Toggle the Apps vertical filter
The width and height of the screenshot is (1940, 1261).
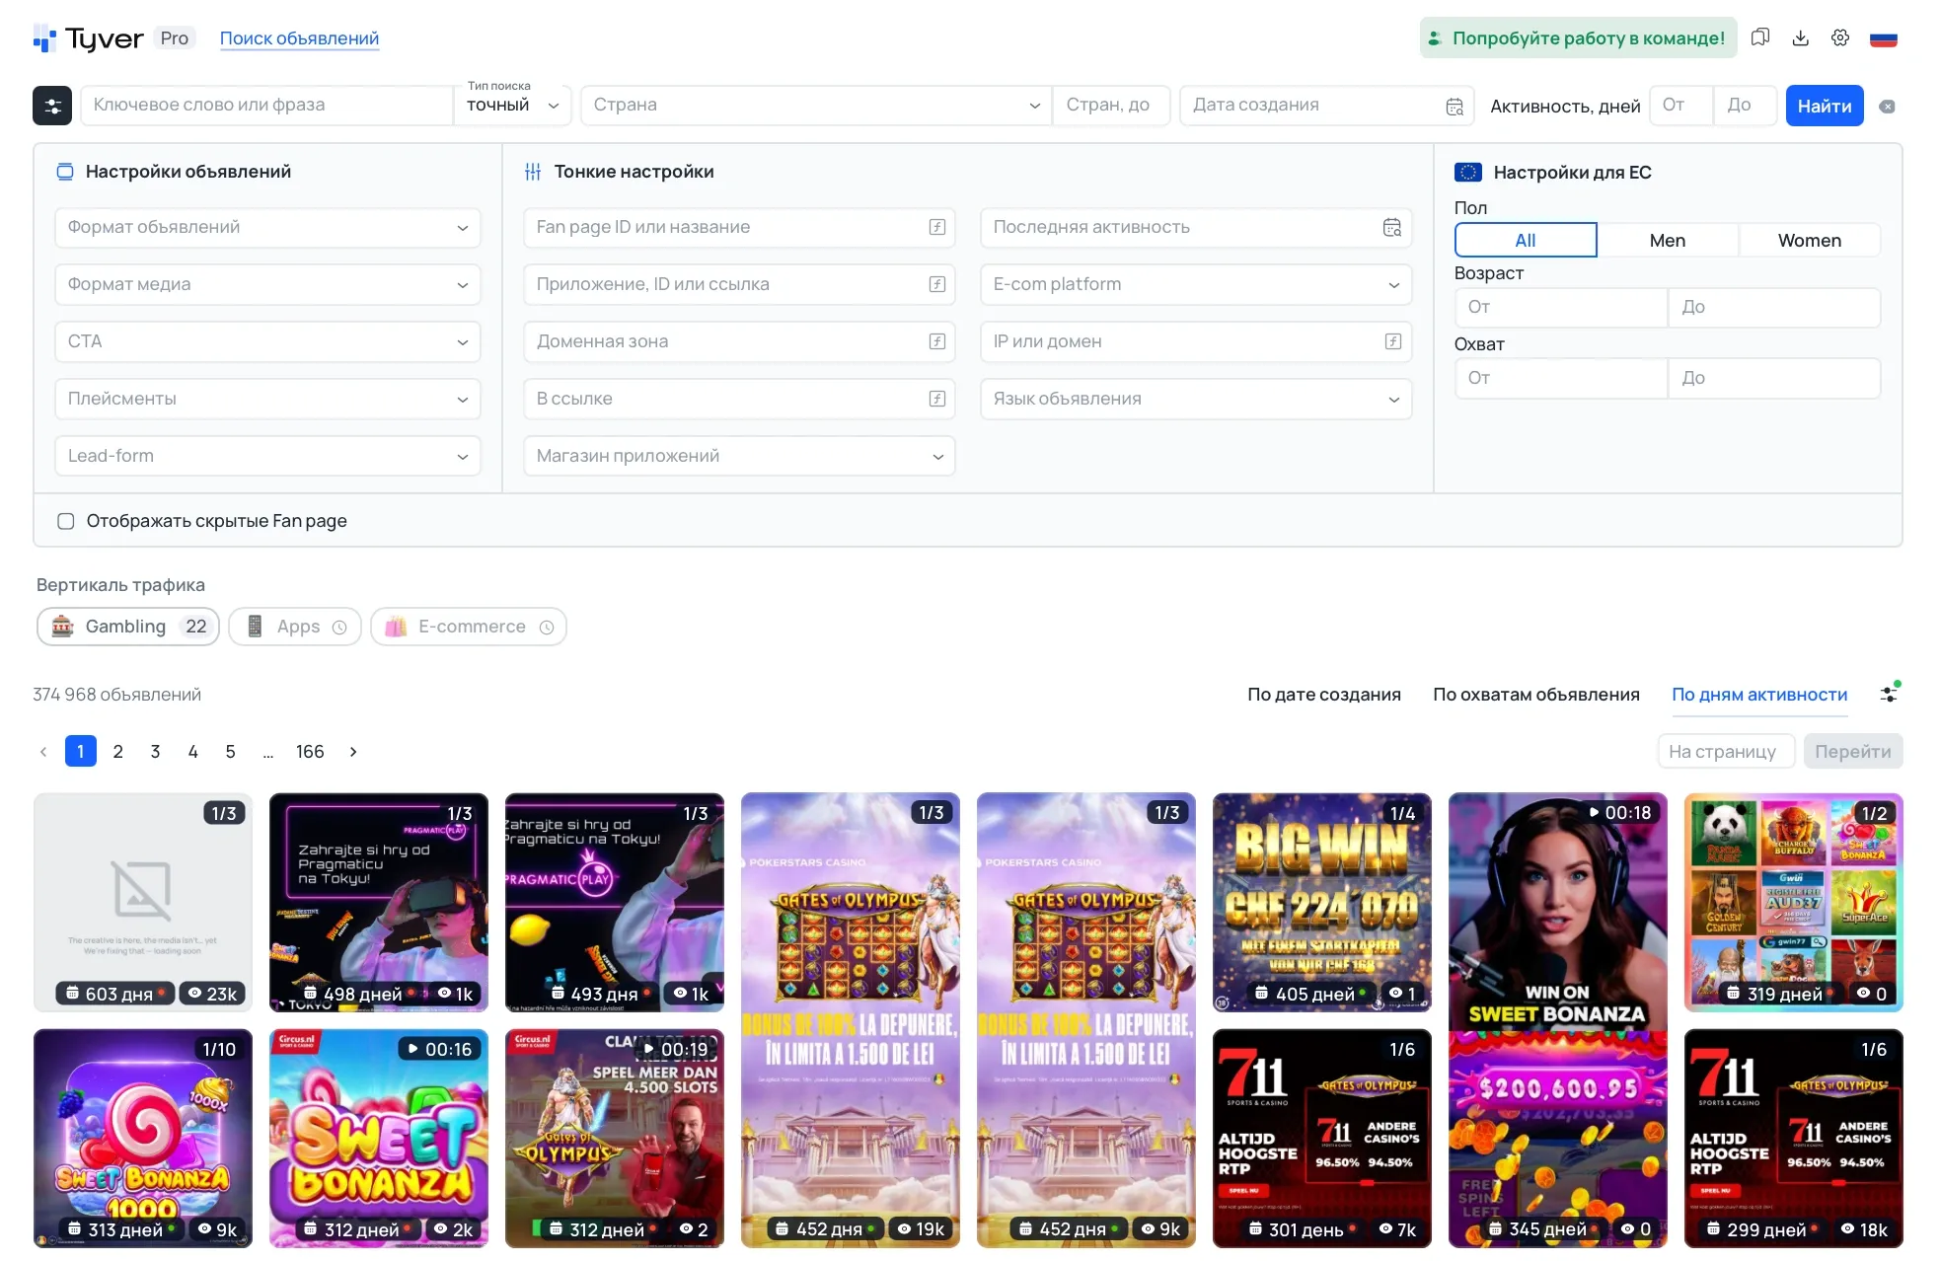click(x=295, y=627)
